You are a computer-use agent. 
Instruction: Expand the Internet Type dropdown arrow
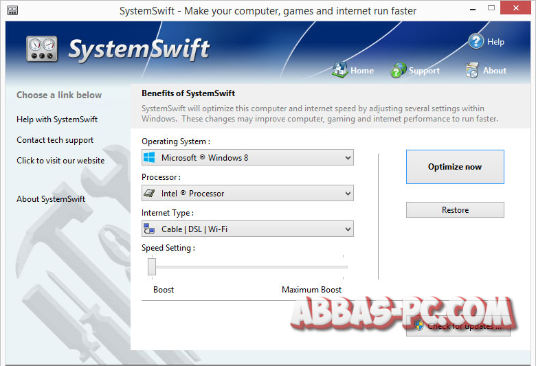[348, 229]
